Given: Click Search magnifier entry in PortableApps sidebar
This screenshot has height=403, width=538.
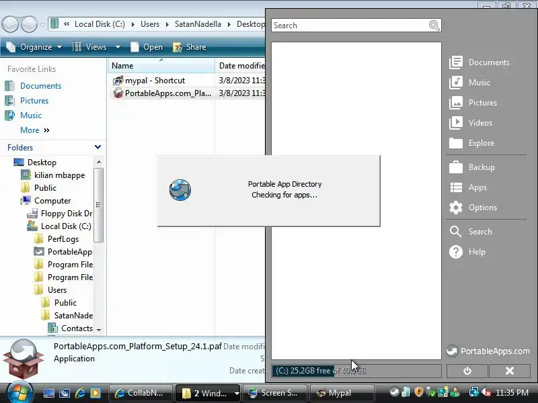Looking at the screenshot, I should [471, 232].
